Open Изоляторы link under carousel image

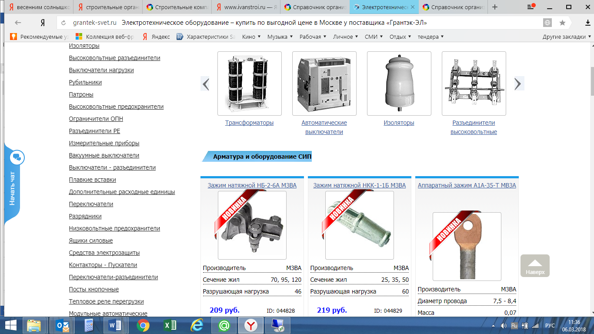(399, 123)
